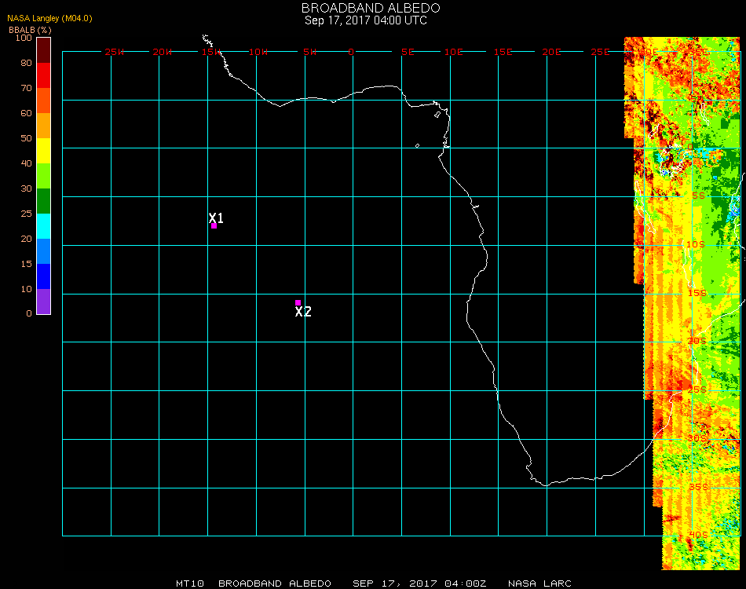Click the '20W' longitude label
The height and width of the screenshot is (589, 746).
pyautogui.click(x=163, y=52)
